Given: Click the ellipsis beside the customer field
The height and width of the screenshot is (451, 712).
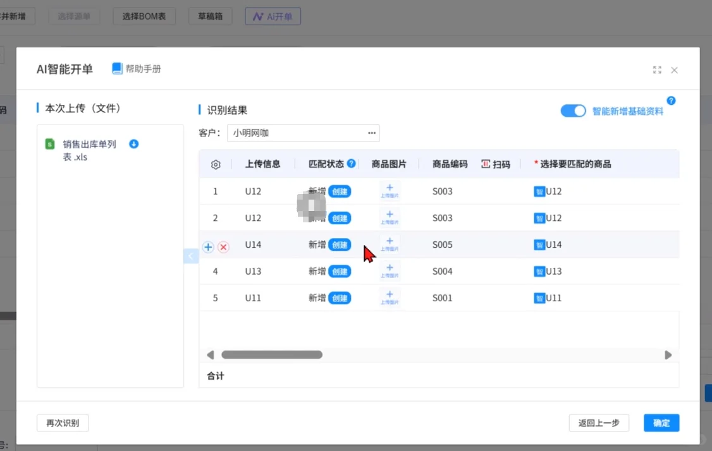Looking at the screenshot, I should [372, 133].
